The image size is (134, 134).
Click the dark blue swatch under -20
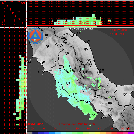[x=35, y=133]
